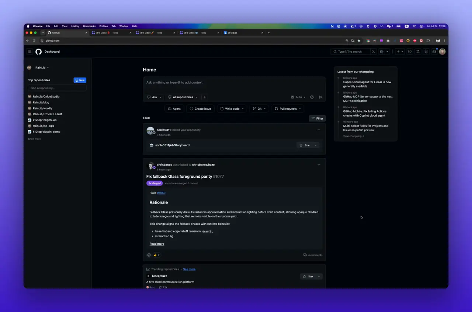Screen dimensions: 472x312
Task: Click the send arrow icon in the Copilot box
Action: pos(320,97)
